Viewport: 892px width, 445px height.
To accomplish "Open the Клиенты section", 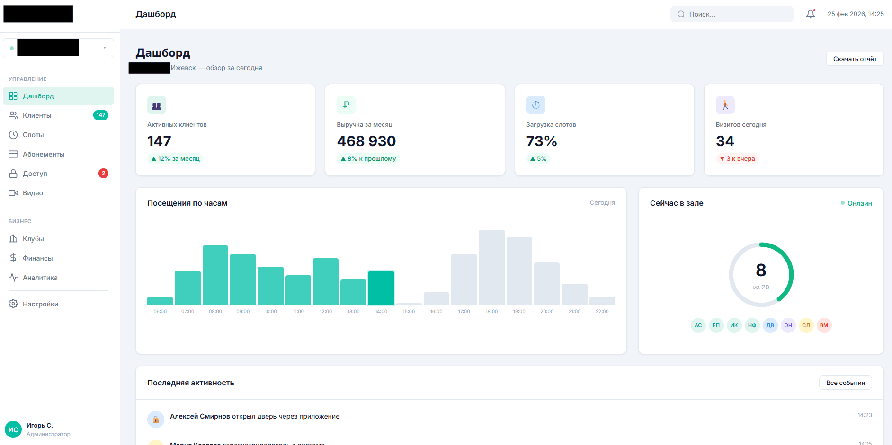I will click(x=37, y=115).
